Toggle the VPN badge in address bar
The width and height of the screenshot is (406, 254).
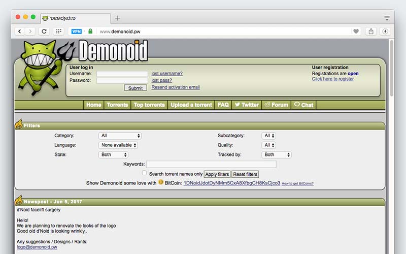click(x=77, y=31)
